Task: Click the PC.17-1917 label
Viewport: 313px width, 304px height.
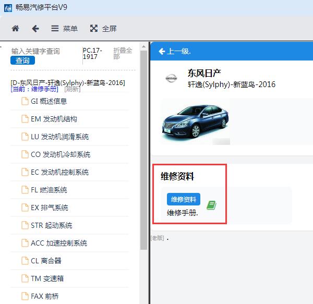Action: click(x=92, y=54)
